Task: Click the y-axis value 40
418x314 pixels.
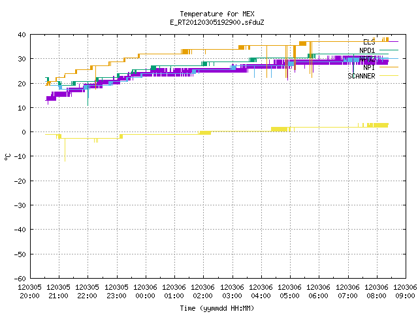Action: [22, 35]
